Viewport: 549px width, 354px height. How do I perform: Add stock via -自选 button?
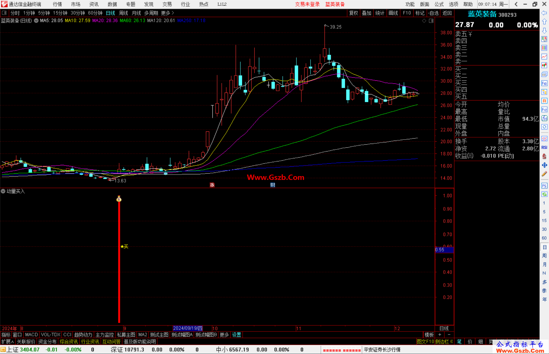tap(433, 13)
